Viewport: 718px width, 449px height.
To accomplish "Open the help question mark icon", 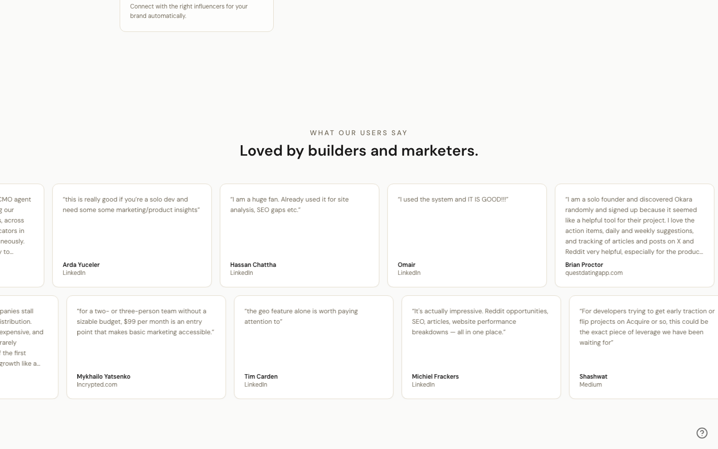I will coord(702,433).
